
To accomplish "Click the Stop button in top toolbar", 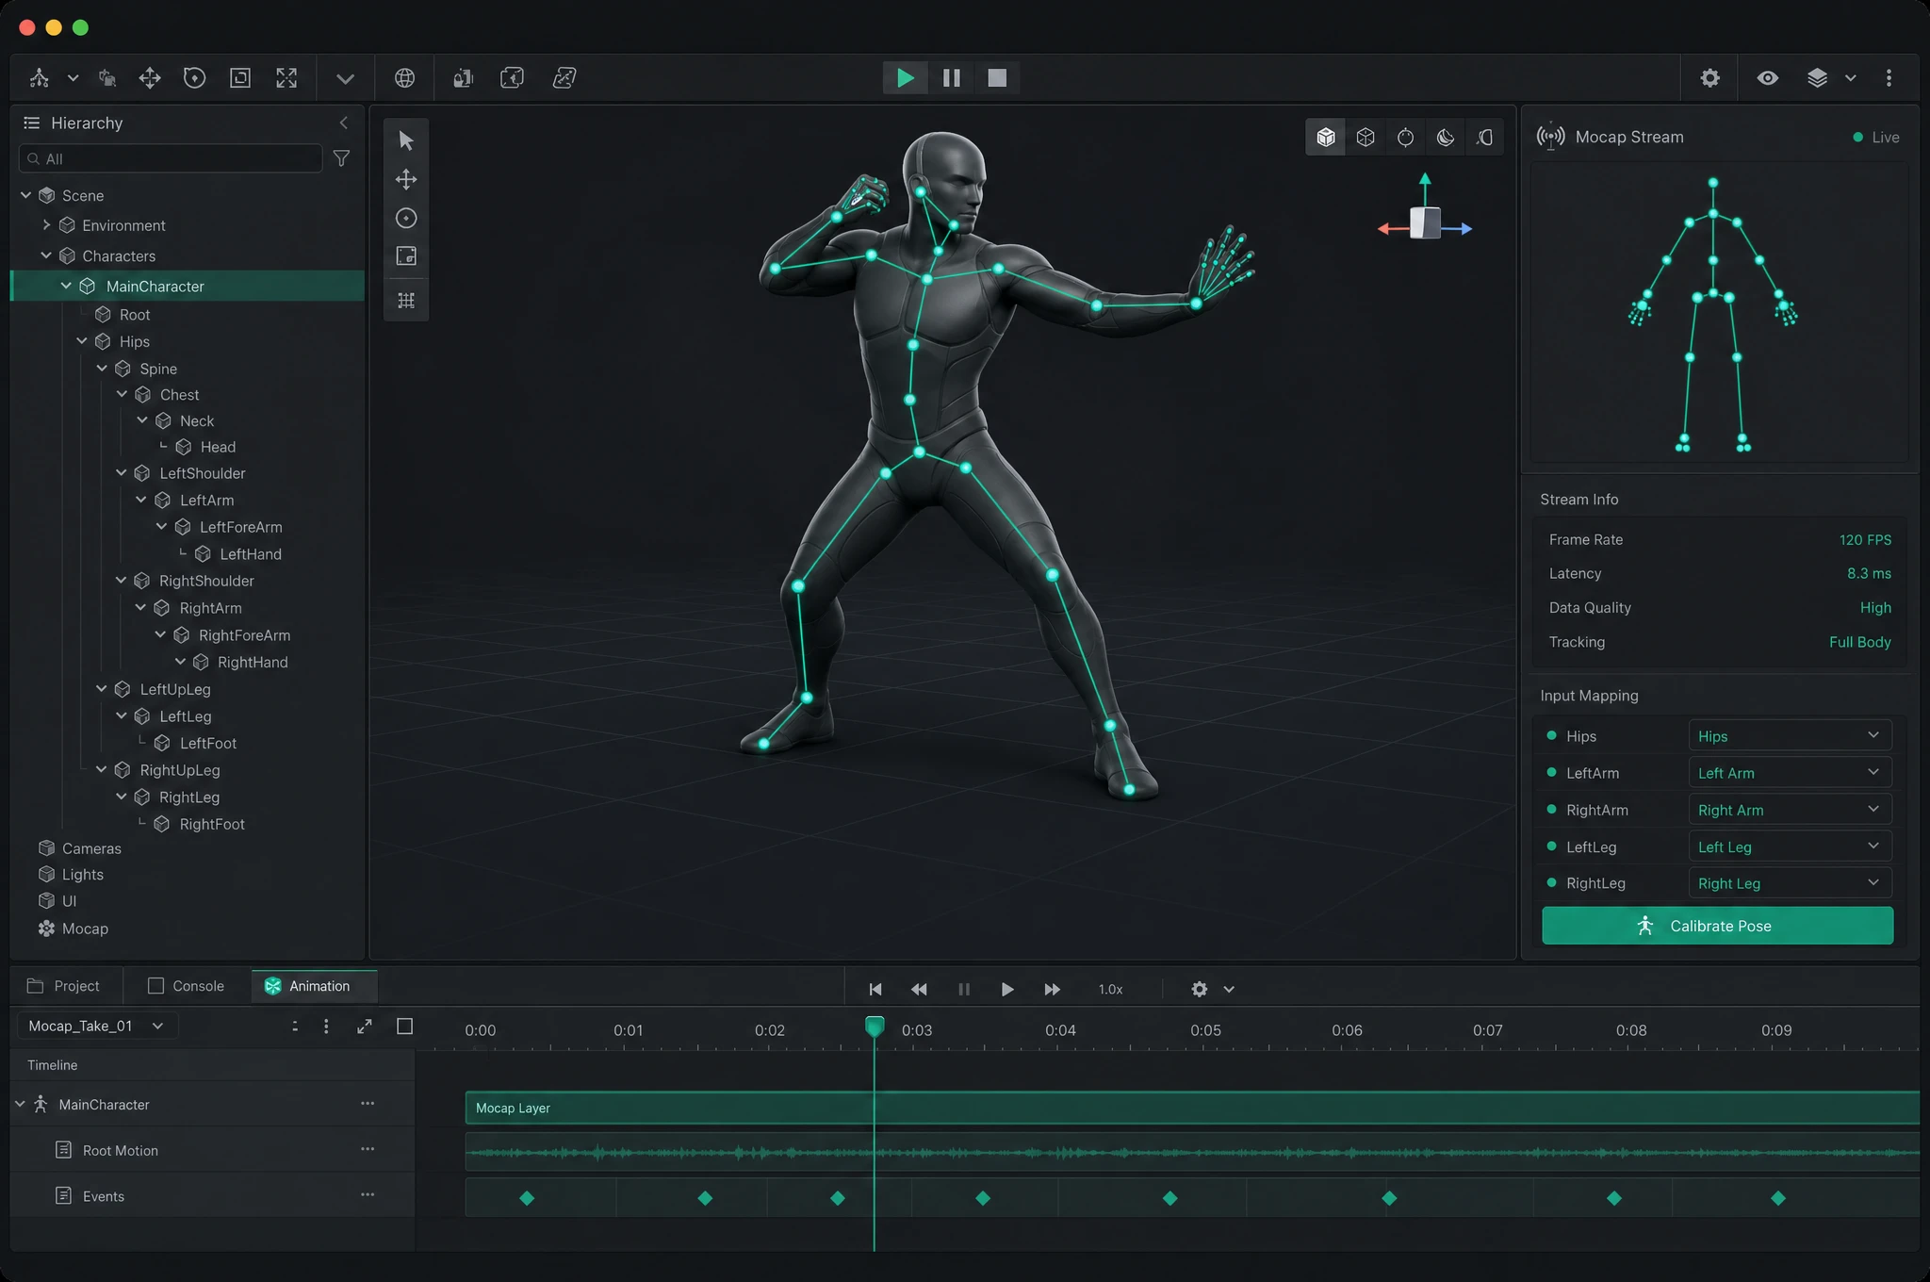I will [997, 78].
